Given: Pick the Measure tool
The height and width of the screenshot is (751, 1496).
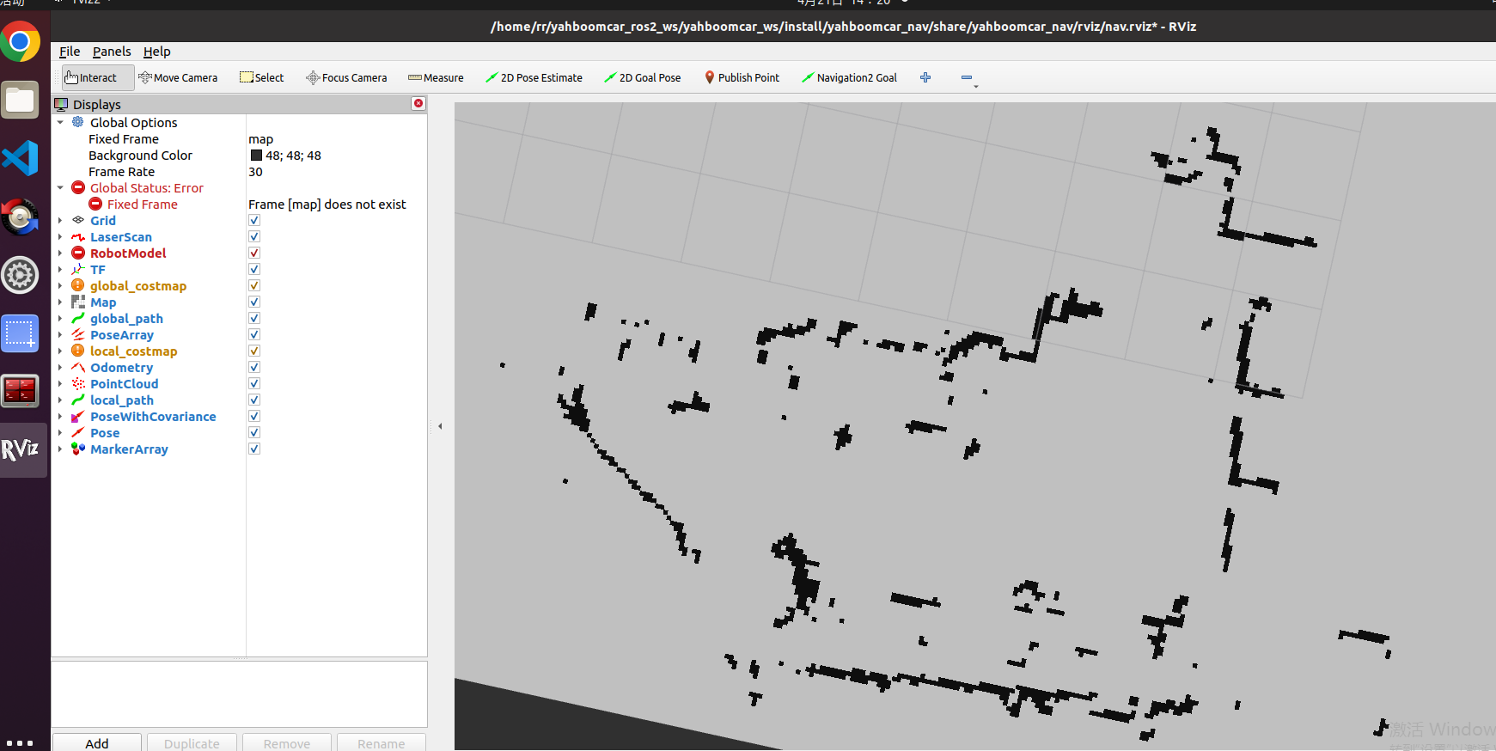Looking at the screenshot, I should point(436,77).
